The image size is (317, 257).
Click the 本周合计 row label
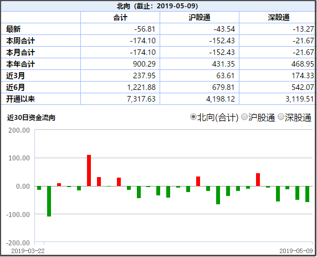point(21,41)
